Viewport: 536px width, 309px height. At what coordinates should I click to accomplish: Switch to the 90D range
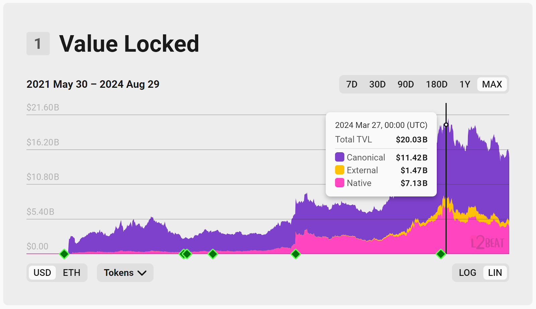[x=405, y=84]
